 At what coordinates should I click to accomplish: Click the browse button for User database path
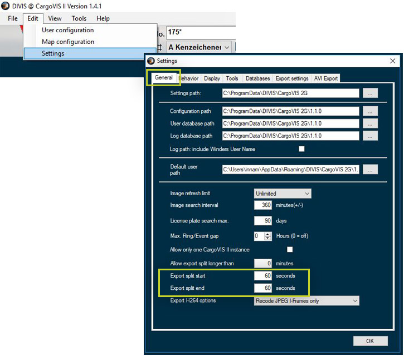point(370,123)
